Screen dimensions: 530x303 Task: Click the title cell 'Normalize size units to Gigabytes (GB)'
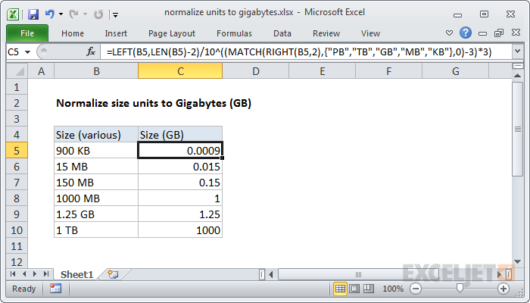click(x=154, y=103)
